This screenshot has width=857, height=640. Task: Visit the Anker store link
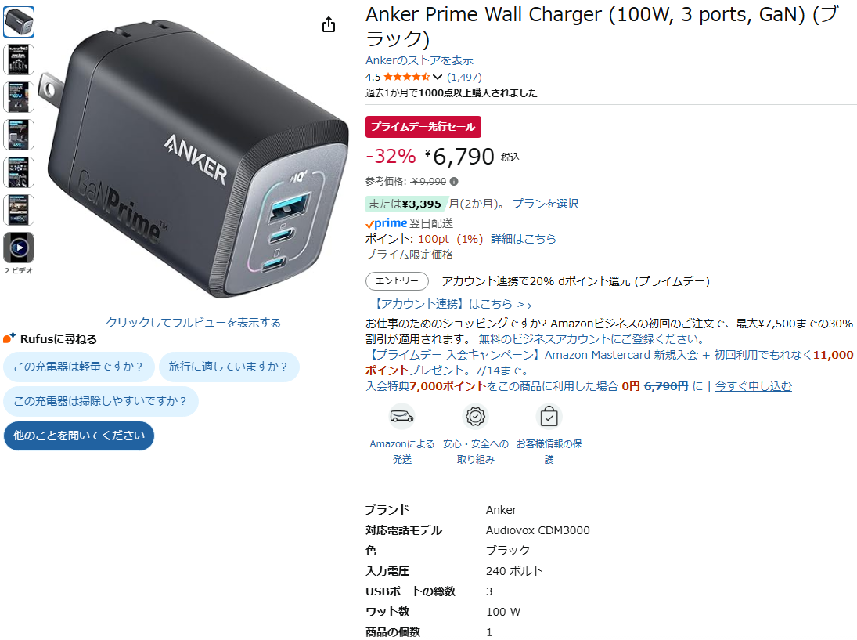[x=419, y=60]
